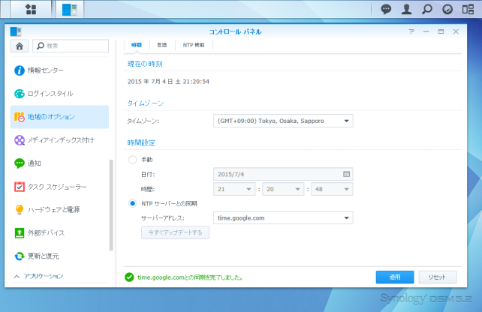Click the リセット reset button
The width and height of the screenshot is (482, 312).
click(438, 277)
